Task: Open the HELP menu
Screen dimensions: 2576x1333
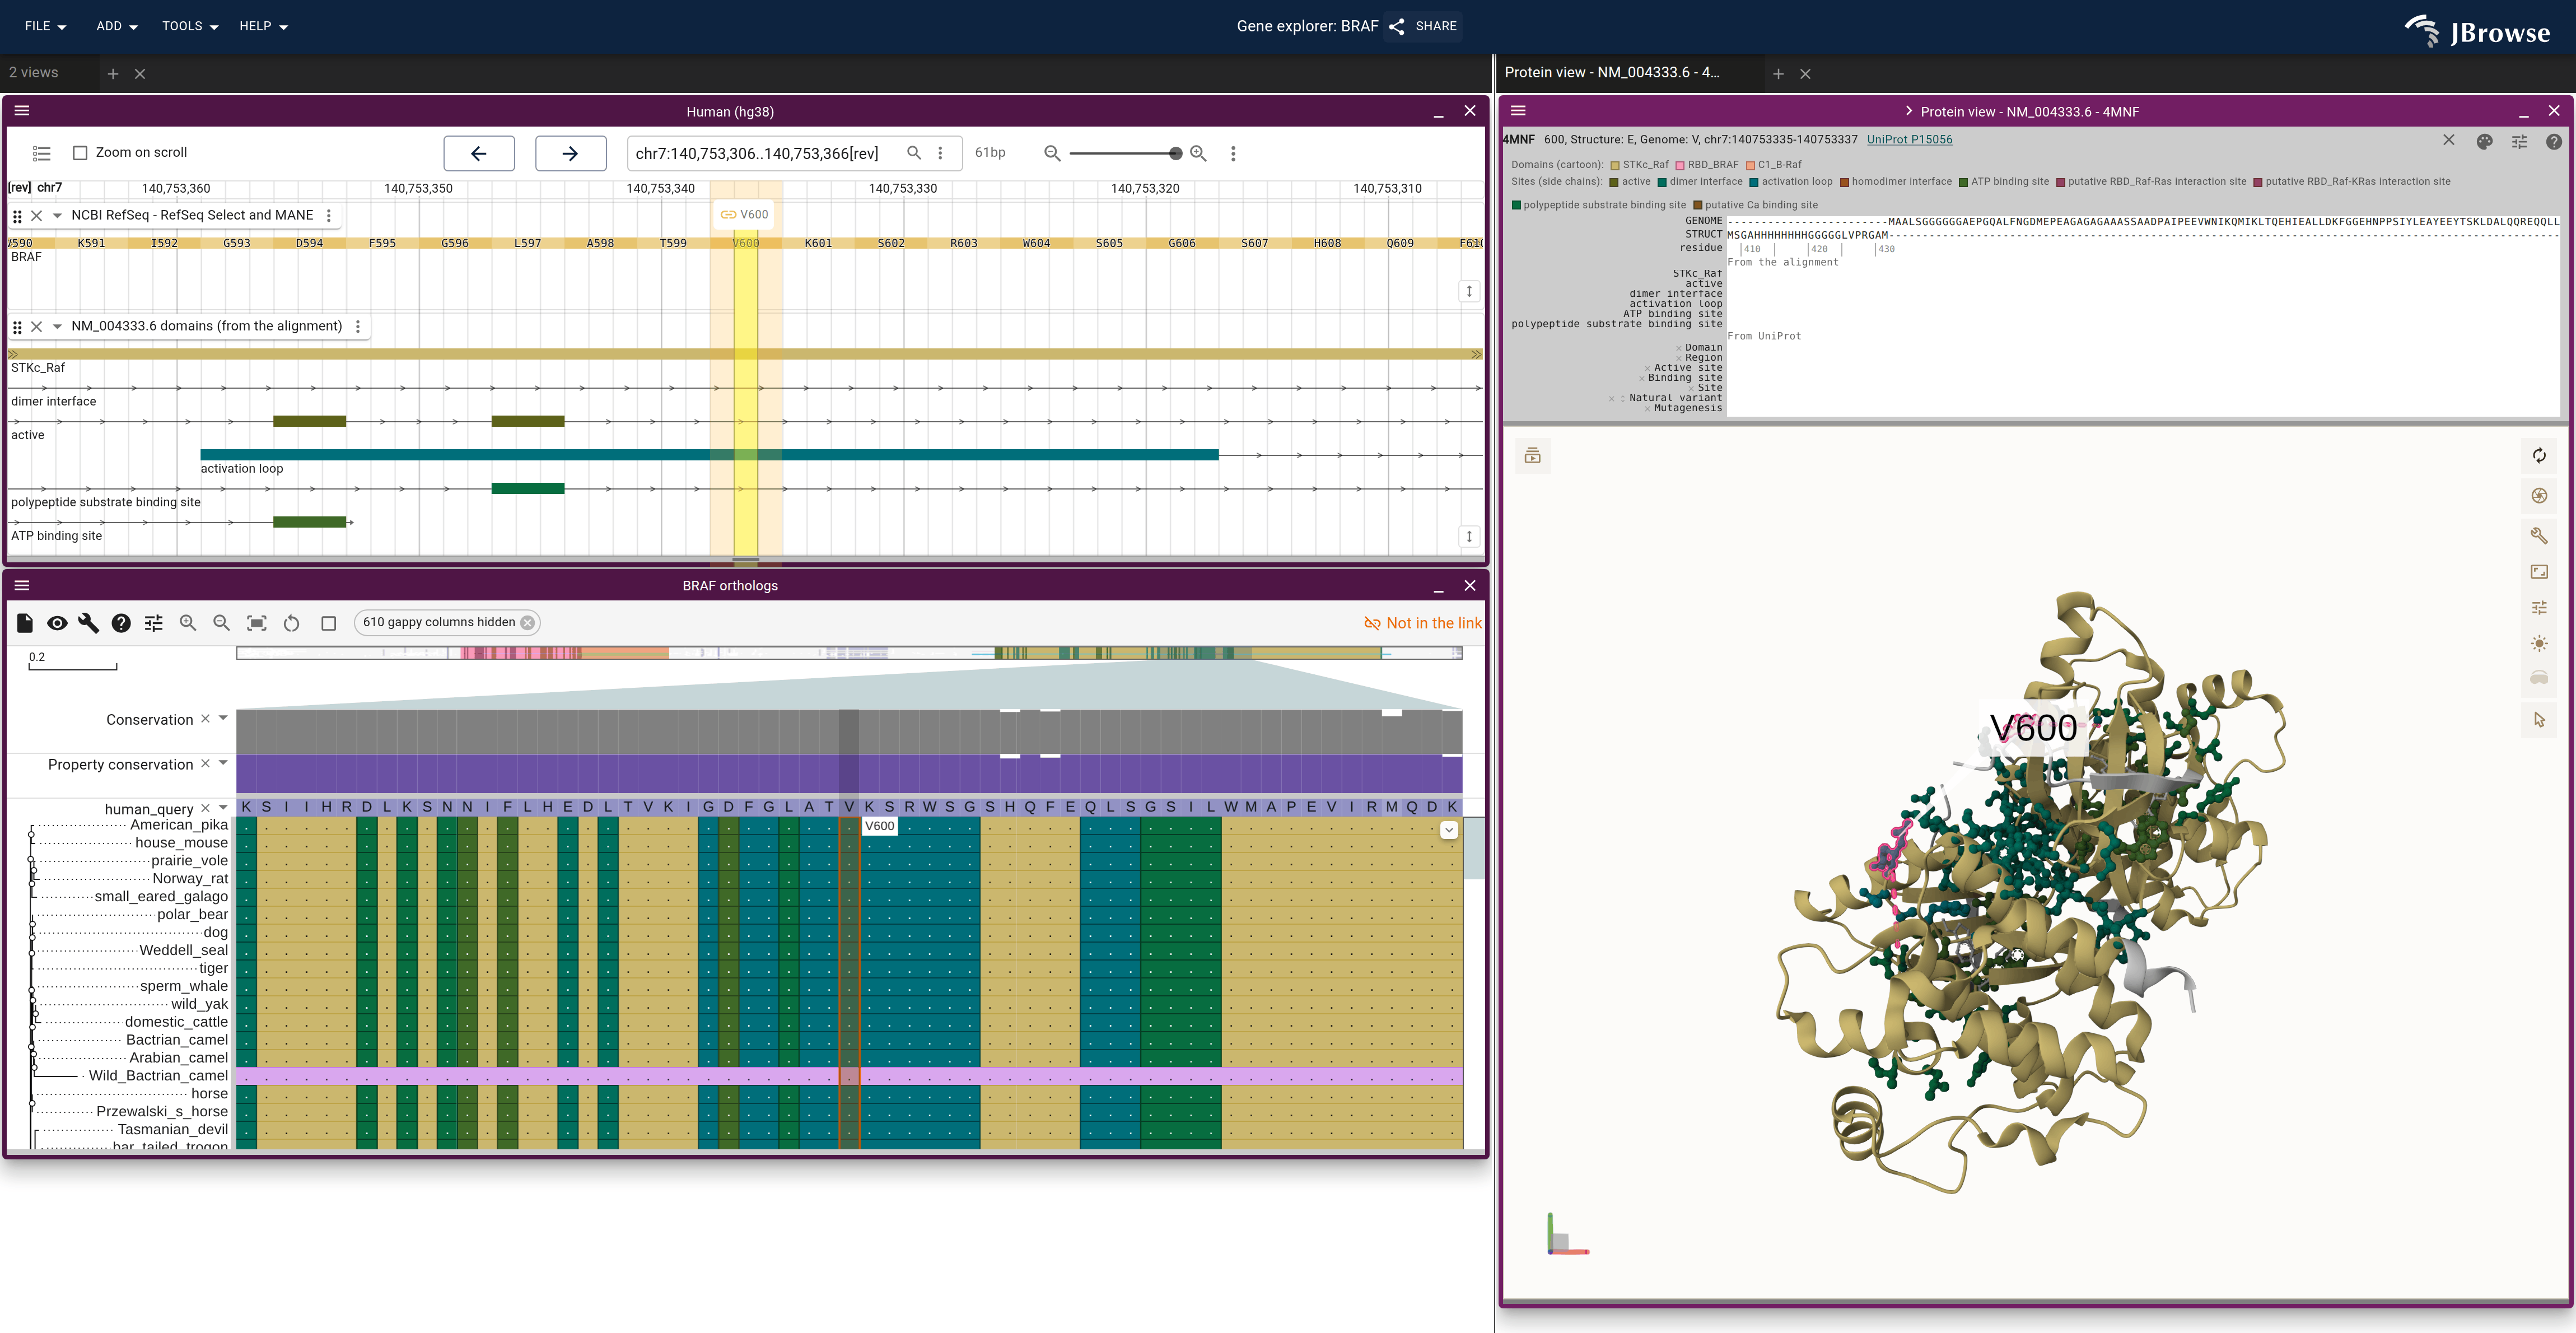Action: tap(263, 26)
